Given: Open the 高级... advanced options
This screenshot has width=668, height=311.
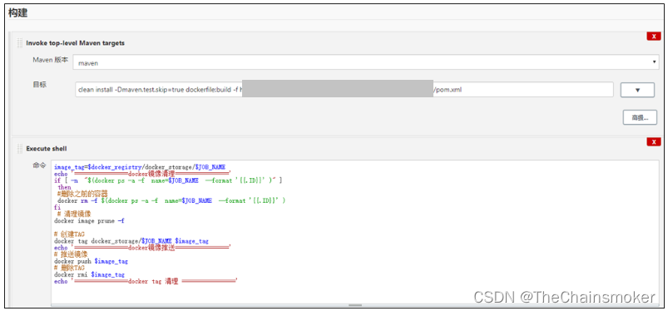Looking at the screenshot, I should (640, 117).
